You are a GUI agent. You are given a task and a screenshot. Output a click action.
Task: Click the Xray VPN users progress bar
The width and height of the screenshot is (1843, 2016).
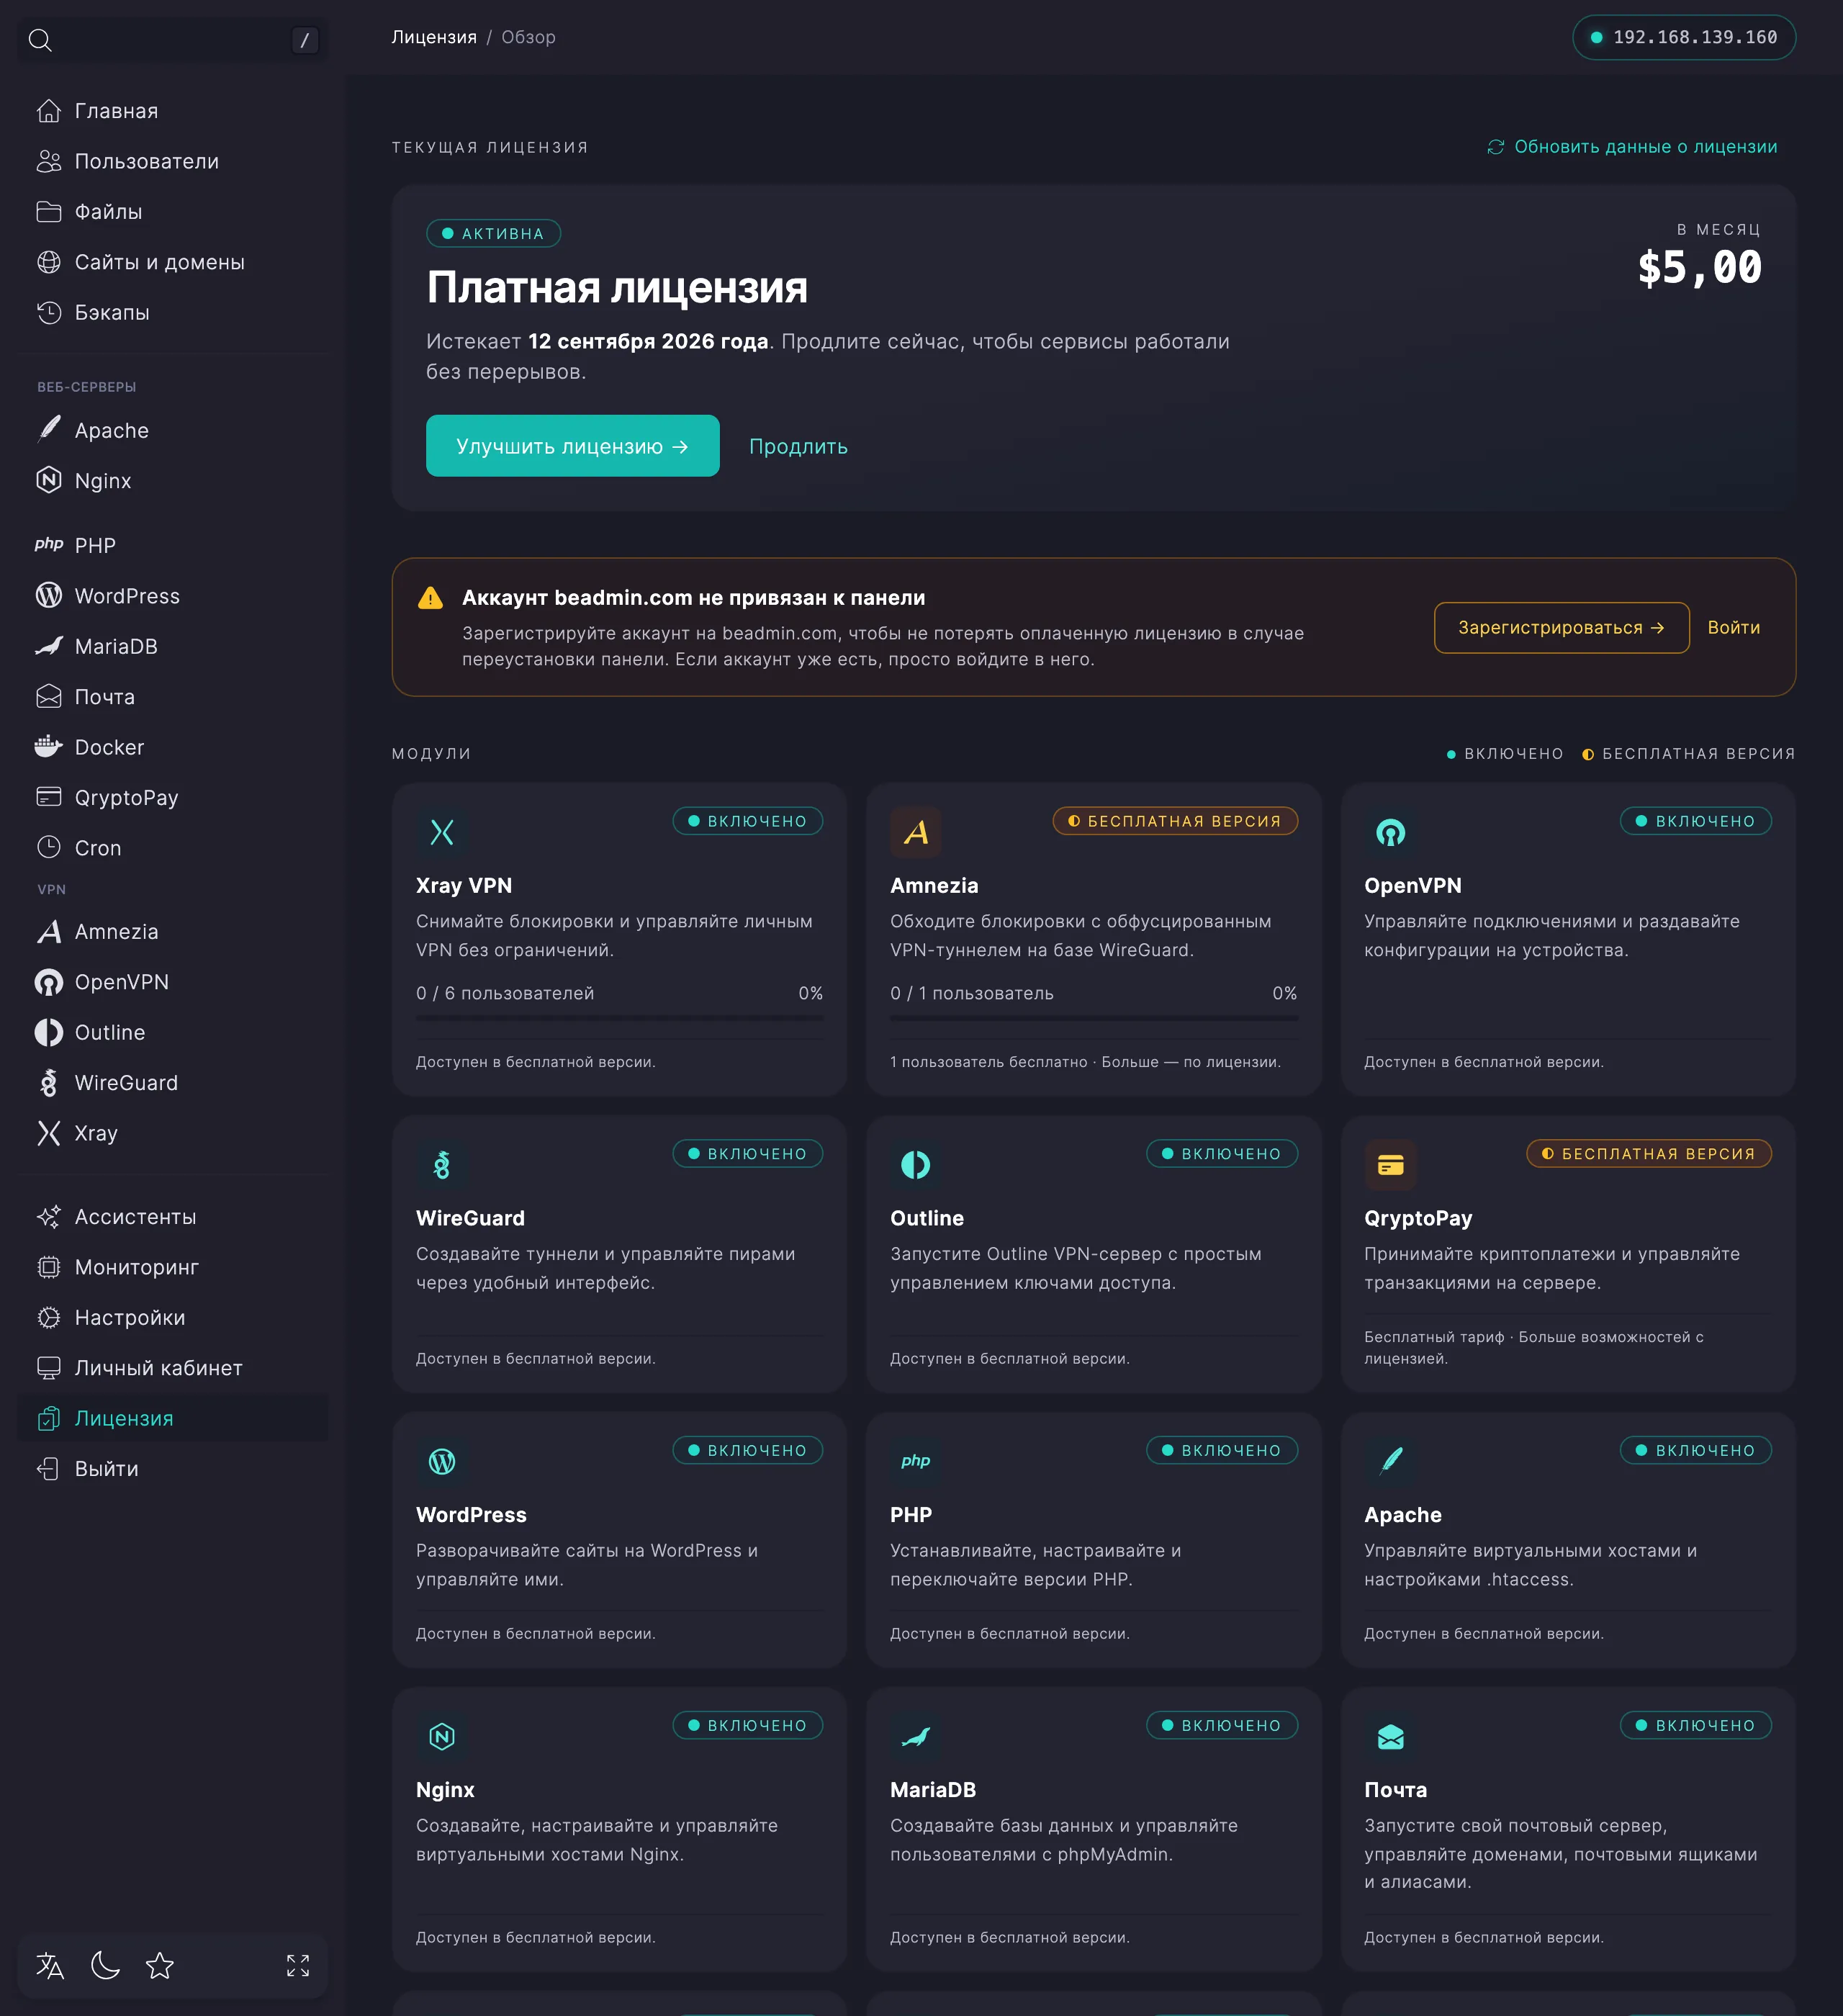click(620, 1018)
